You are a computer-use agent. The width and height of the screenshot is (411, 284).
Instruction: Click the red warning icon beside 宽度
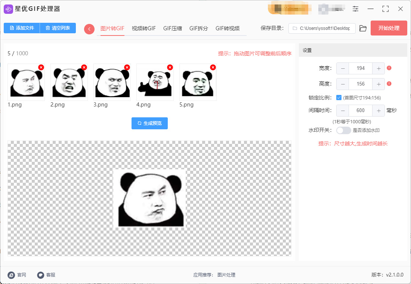point(389,68)
